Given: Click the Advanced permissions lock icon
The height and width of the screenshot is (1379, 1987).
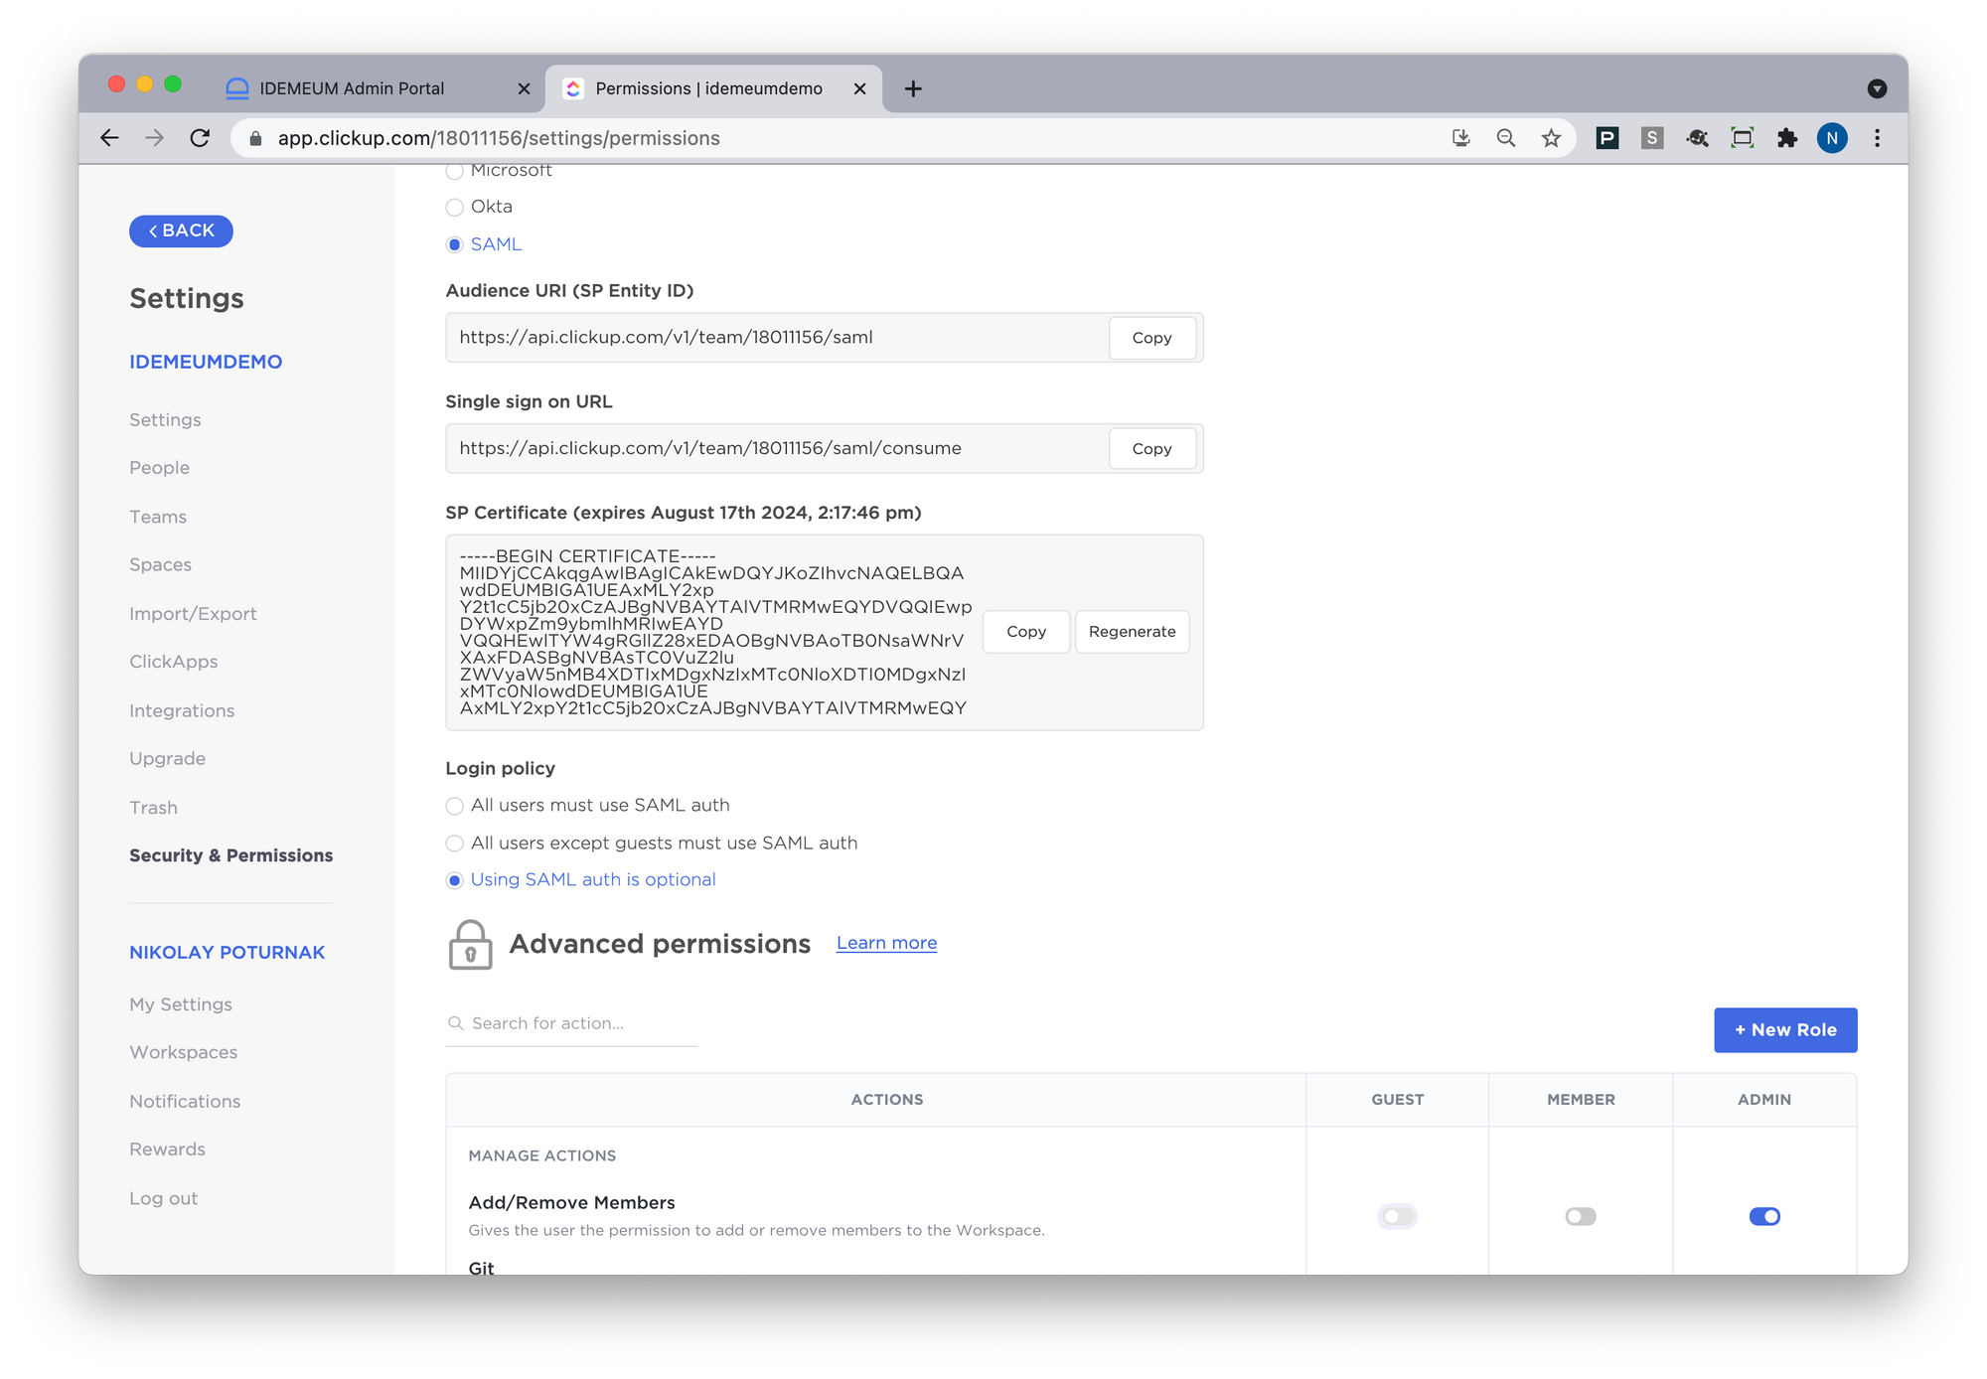Looking at the screenshot, I should click(x=470, y=944).
